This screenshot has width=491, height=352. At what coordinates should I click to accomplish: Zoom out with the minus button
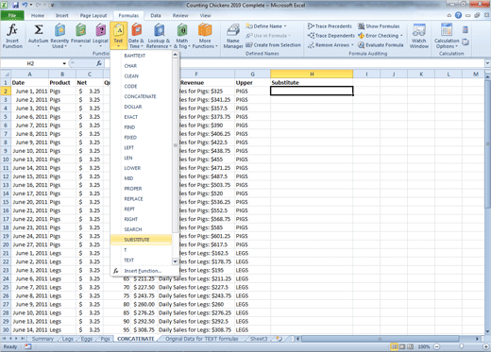click(437, 346)
